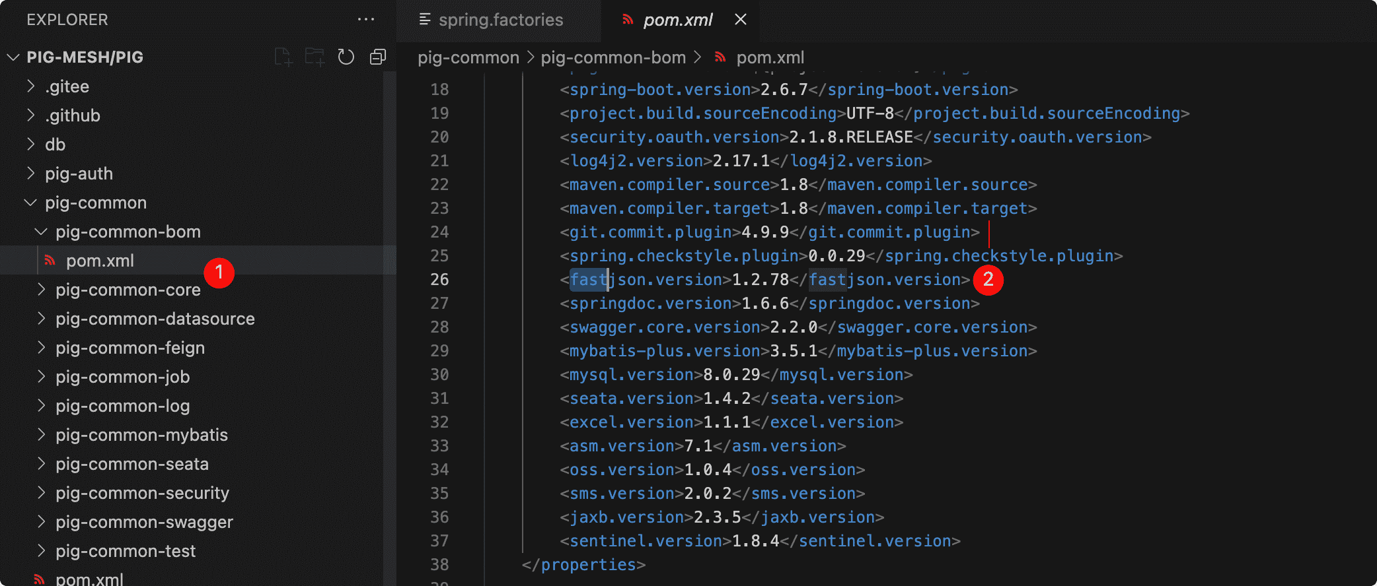Select the pig-common-datasource folder

pyautogui.click(x=155, y=319)
